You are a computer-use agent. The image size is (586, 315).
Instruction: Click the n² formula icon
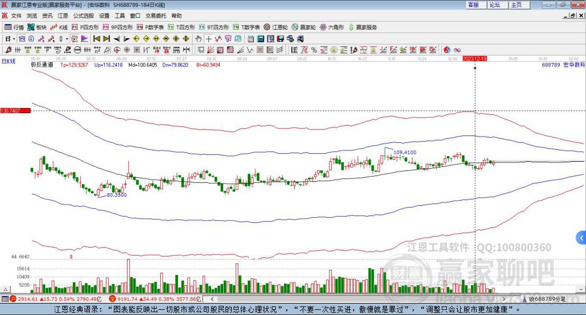[x=97, y=50]
